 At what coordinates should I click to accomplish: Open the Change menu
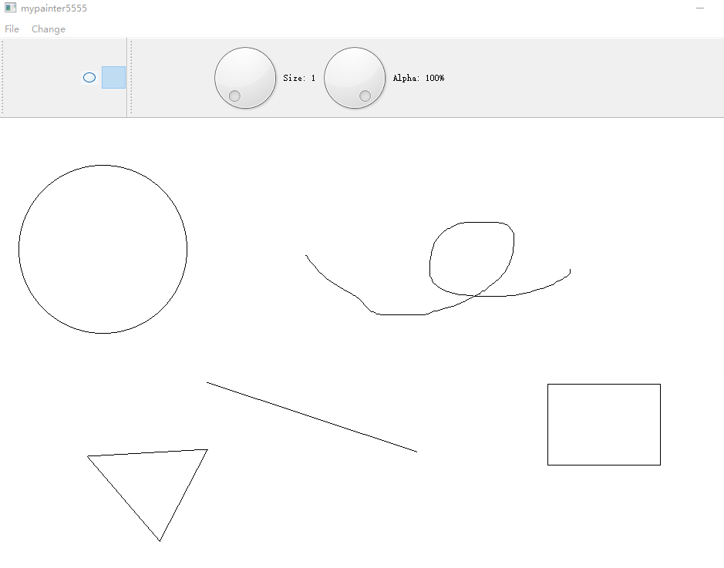pos(49,29)
